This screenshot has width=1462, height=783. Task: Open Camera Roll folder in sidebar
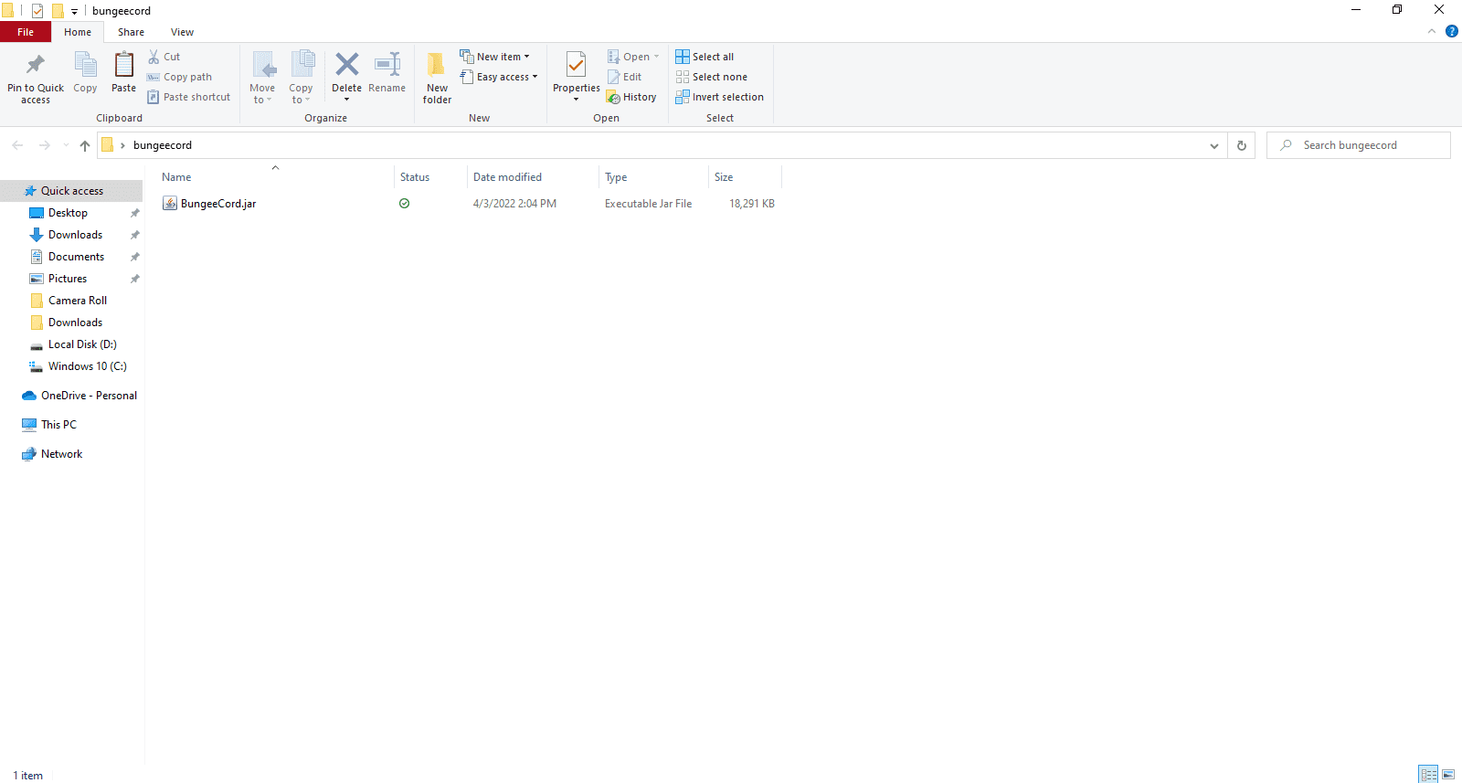pyautogui.click(x=78, y=301)
